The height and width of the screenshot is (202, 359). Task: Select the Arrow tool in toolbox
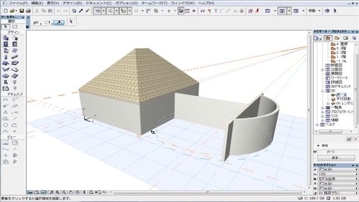(x=6, y=26)
